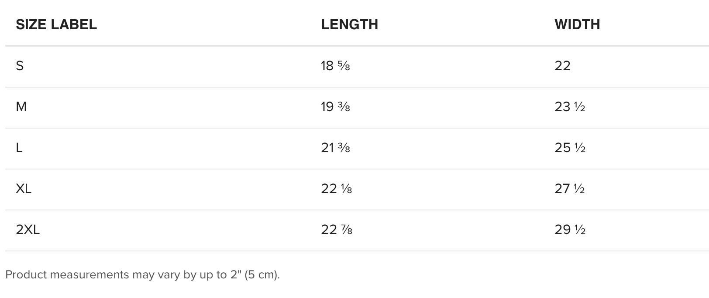The width and height of the screenshot is (709, 298).
Task: Click the 27 ½ width value
Action: click(x=570, y=189)
